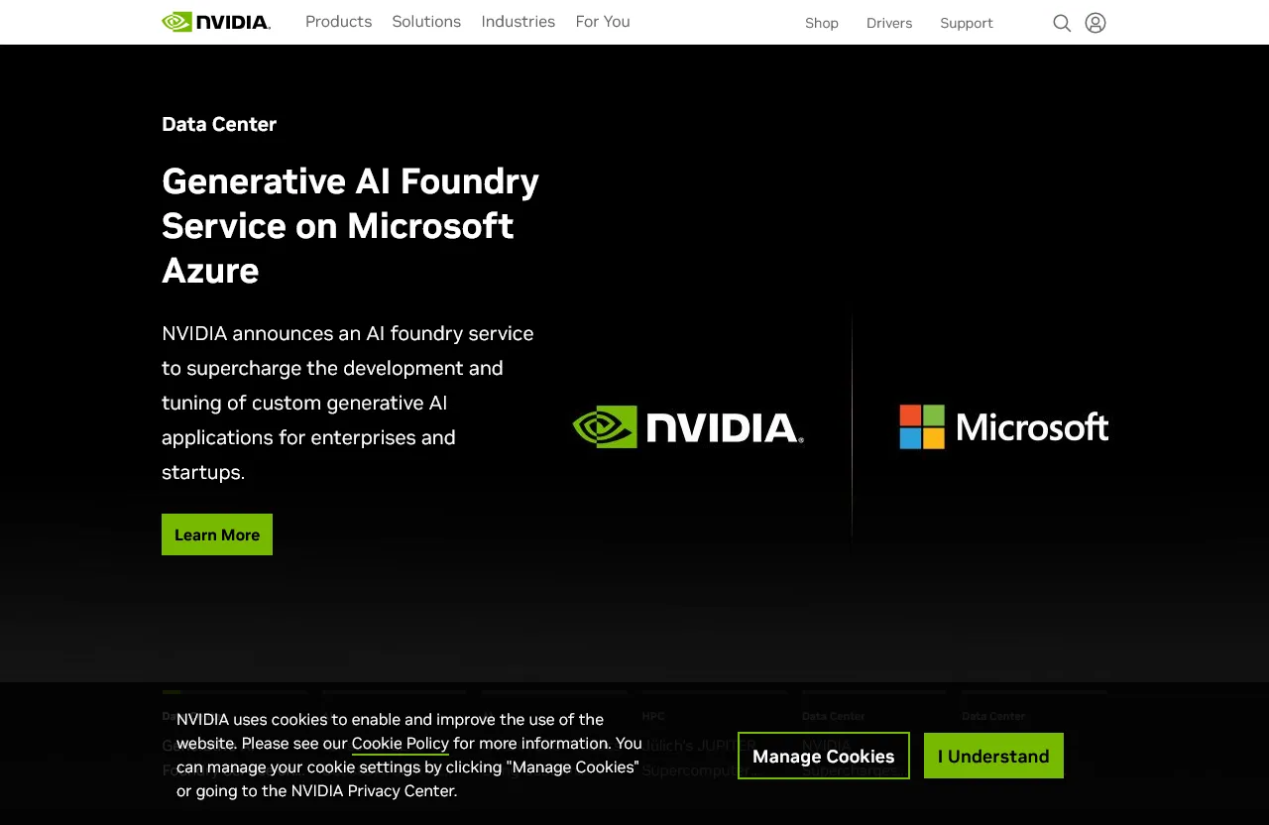Accept cookies with I Understand
The image size is (1269, 825).
coord(993,756)
